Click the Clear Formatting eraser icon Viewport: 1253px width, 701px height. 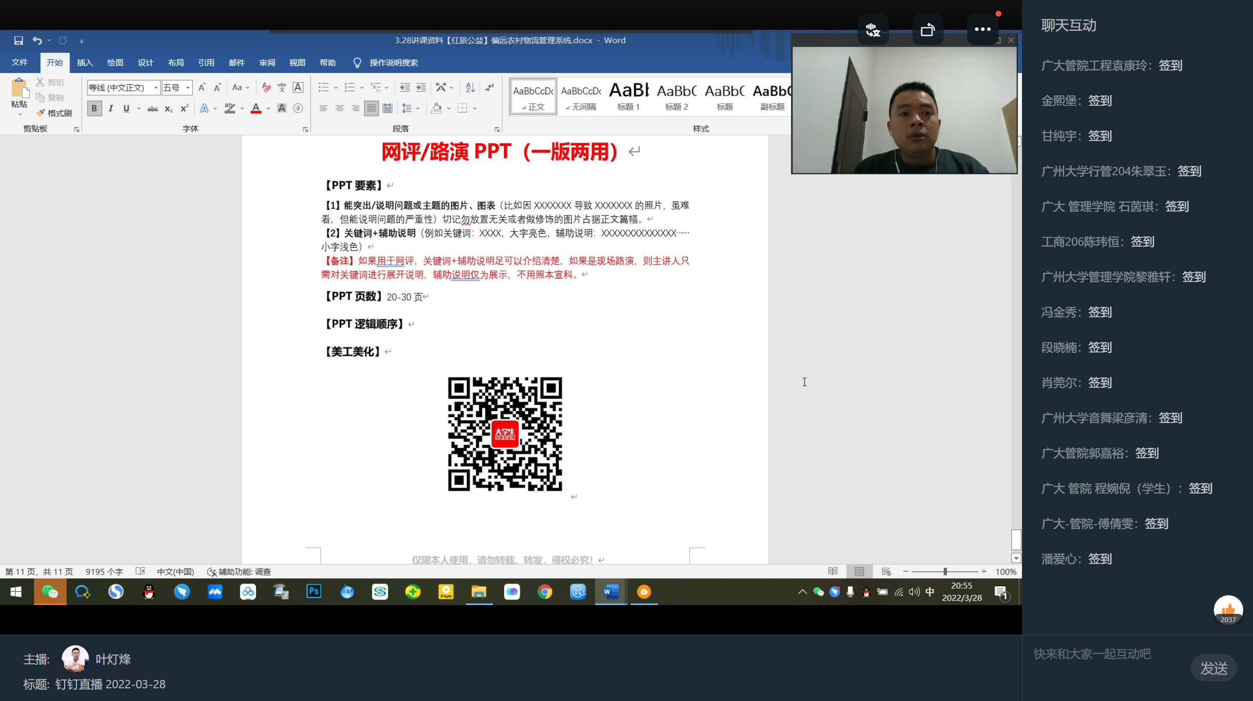click(x=266, y=88)
